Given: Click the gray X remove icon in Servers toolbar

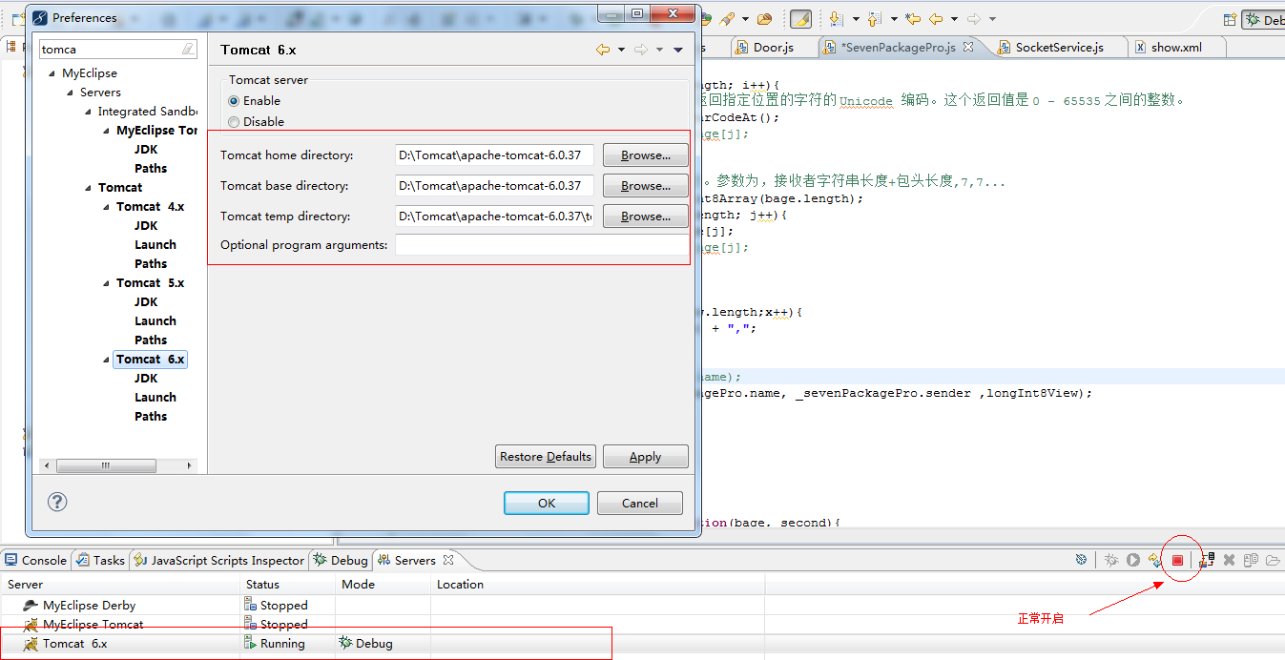Looking at the screenshot, I should pos(1230,561).
